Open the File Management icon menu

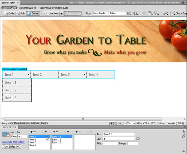129,14
